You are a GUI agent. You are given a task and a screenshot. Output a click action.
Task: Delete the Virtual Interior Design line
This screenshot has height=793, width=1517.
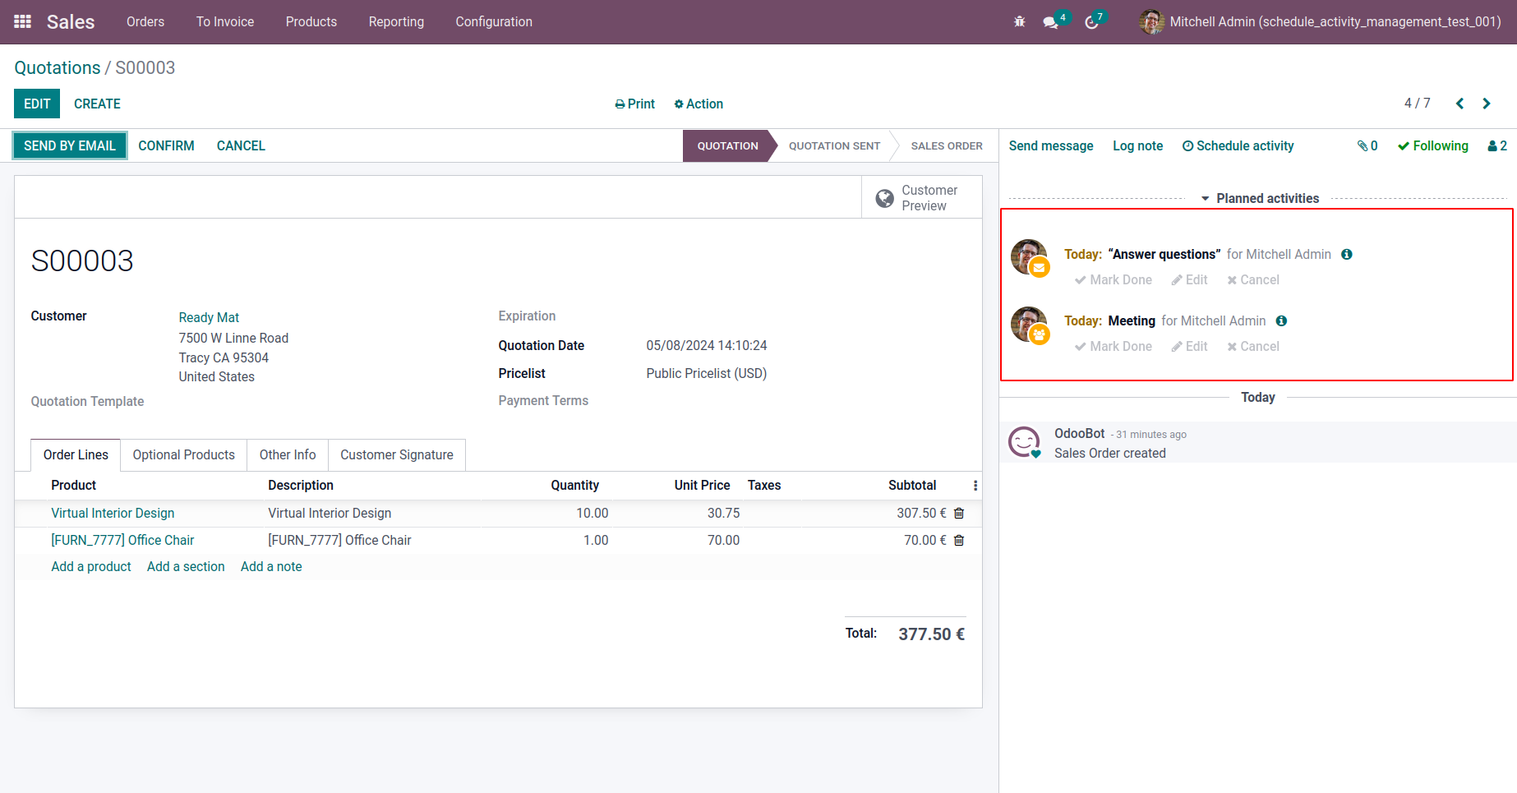coord(959,513)
